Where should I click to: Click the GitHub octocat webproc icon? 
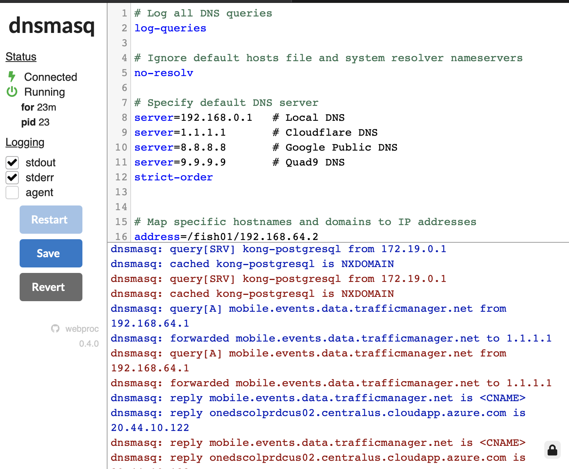(55, 329)
